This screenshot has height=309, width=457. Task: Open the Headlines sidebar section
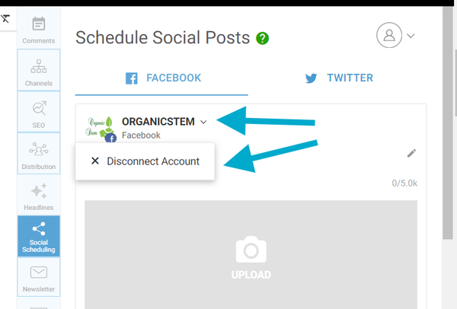pos(39,196)
